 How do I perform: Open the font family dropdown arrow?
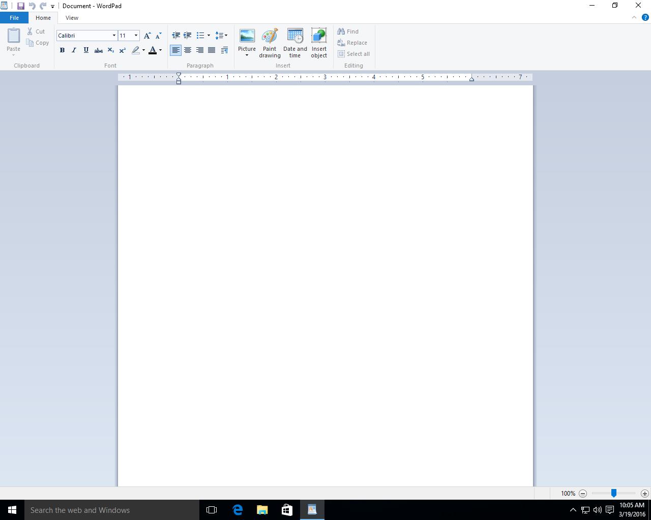pyautogui.click(x=114, y=36)
